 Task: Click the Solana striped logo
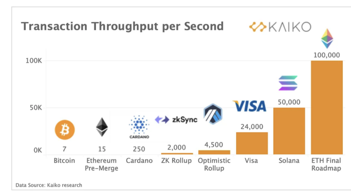[288, 83]
